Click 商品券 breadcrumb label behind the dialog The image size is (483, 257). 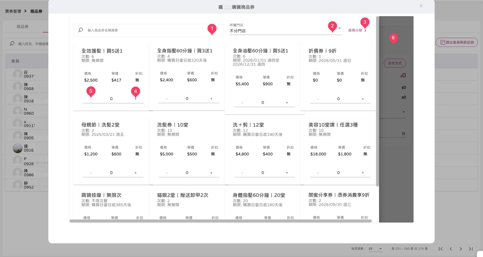pos(36,11)
